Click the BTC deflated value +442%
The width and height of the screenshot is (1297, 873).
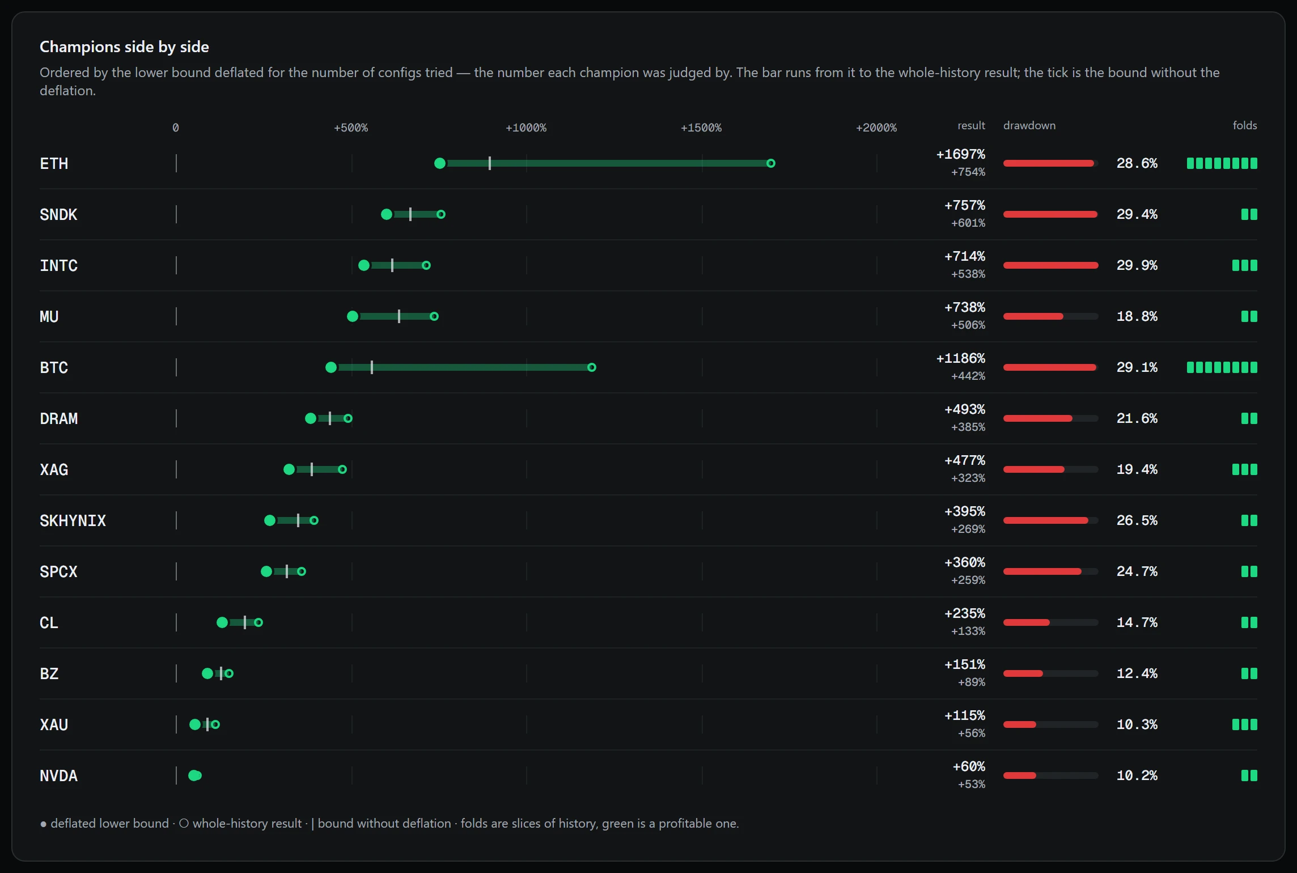[968, 376]
